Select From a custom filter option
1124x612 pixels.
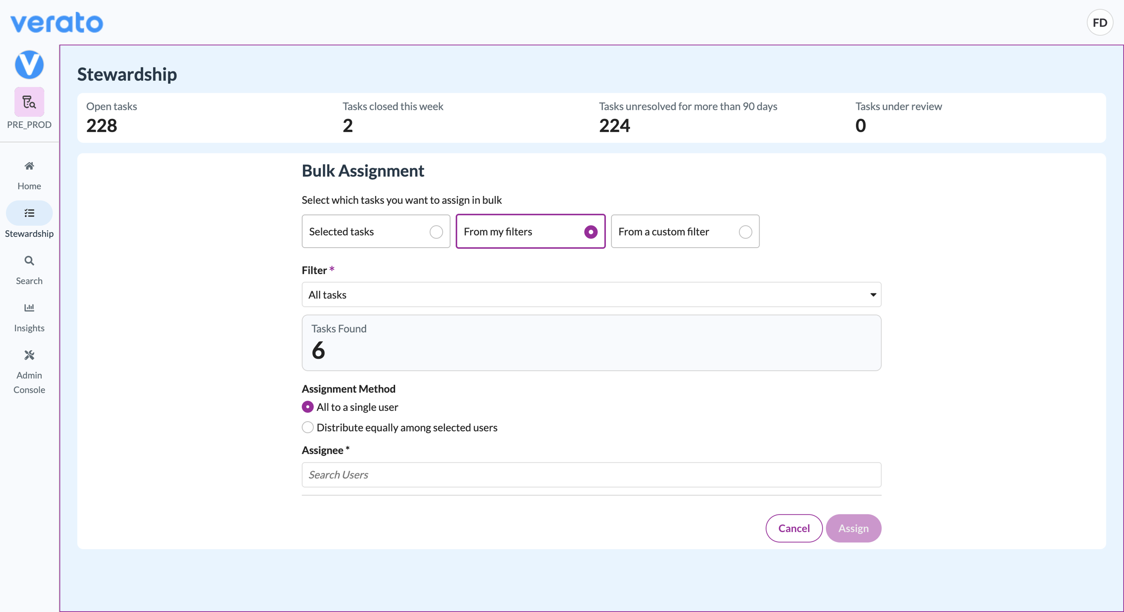point(685,232)
